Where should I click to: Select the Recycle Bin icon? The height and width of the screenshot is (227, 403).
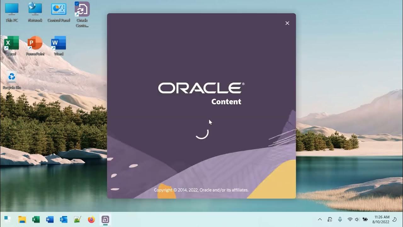click(x=12, y=80)
